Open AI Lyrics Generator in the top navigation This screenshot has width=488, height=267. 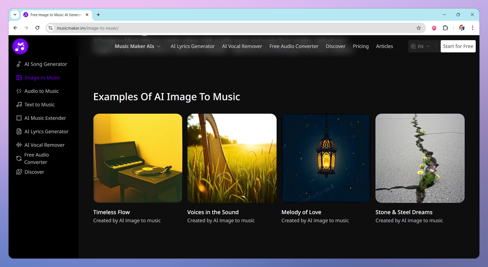pyautogui.click(x=192, y=46)
